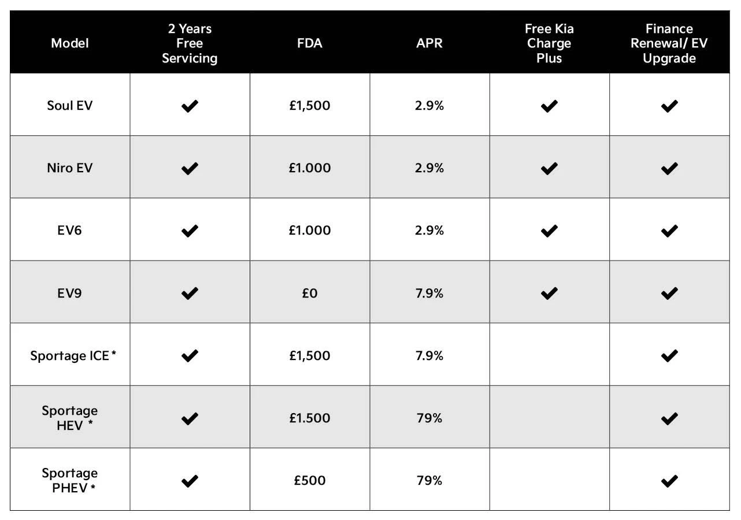Select the 2 Years Free Servicing header

click(x=190, y=43)
